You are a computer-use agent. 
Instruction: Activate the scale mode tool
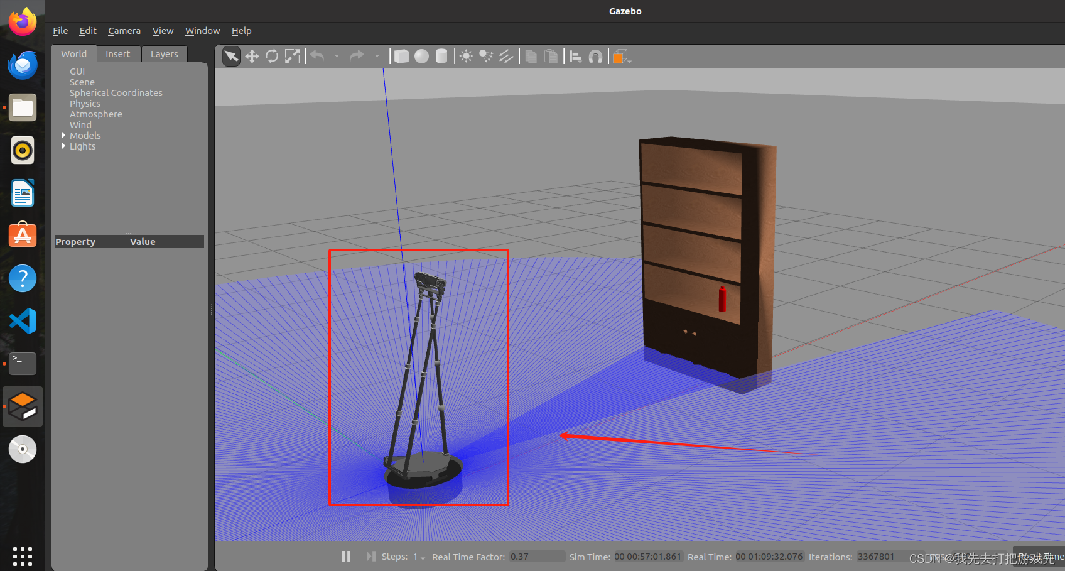[x=292, y=57]
